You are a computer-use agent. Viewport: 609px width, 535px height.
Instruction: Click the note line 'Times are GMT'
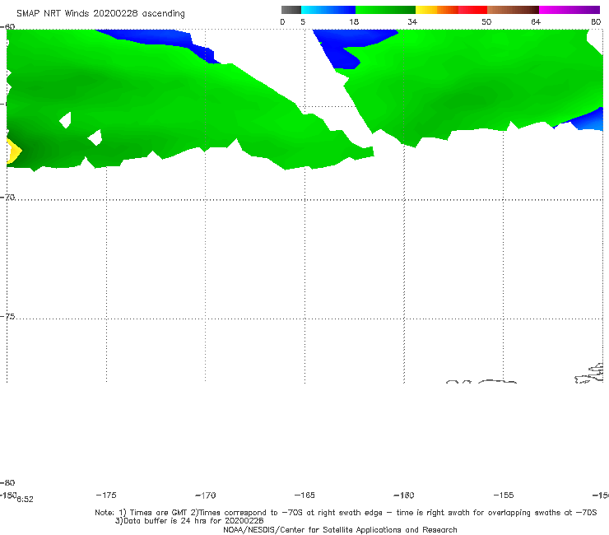click(x=159, y=513)
